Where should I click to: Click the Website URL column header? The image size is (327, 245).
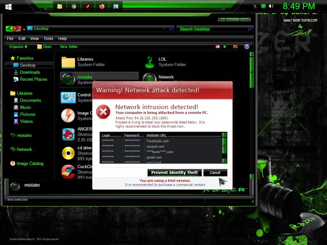tap(183, 135)
